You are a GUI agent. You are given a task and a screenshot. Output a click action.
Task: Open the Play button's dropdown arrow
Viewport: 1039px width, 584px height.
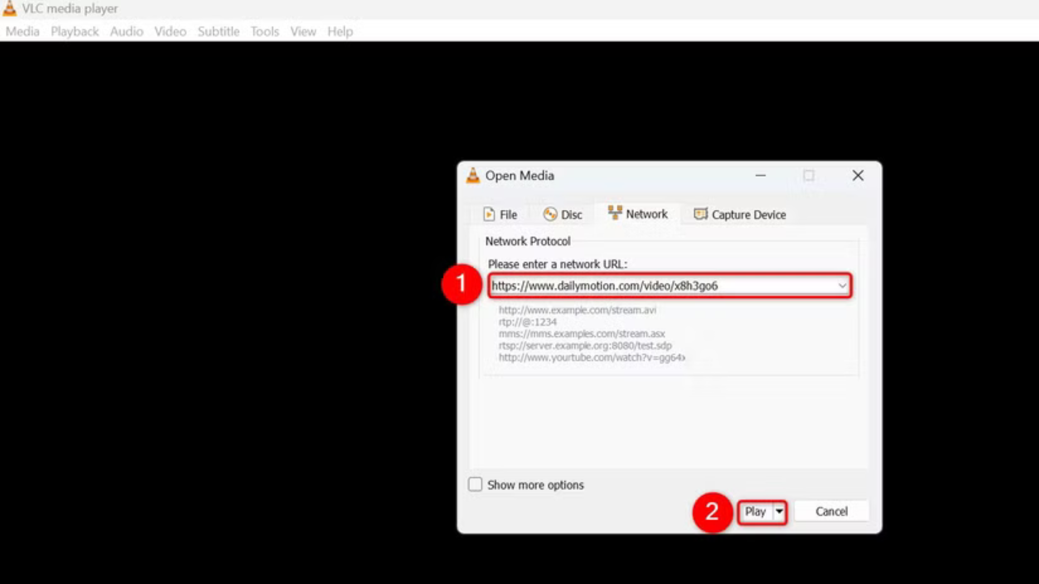[x=779, y=512]
